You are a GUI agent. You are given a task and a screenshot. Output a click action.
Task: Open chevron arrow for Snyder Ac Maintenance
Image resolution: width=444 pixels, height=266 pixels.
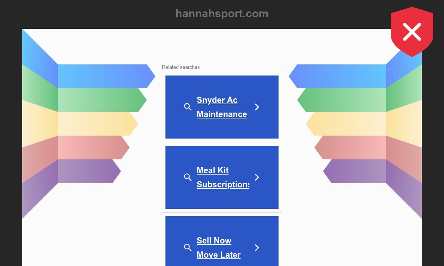tap(257, 107)
